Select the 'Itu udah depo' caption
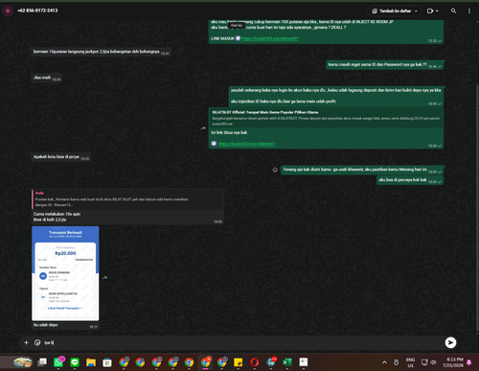The width and height of the screenshot is (479, 371). click(46, 325)
